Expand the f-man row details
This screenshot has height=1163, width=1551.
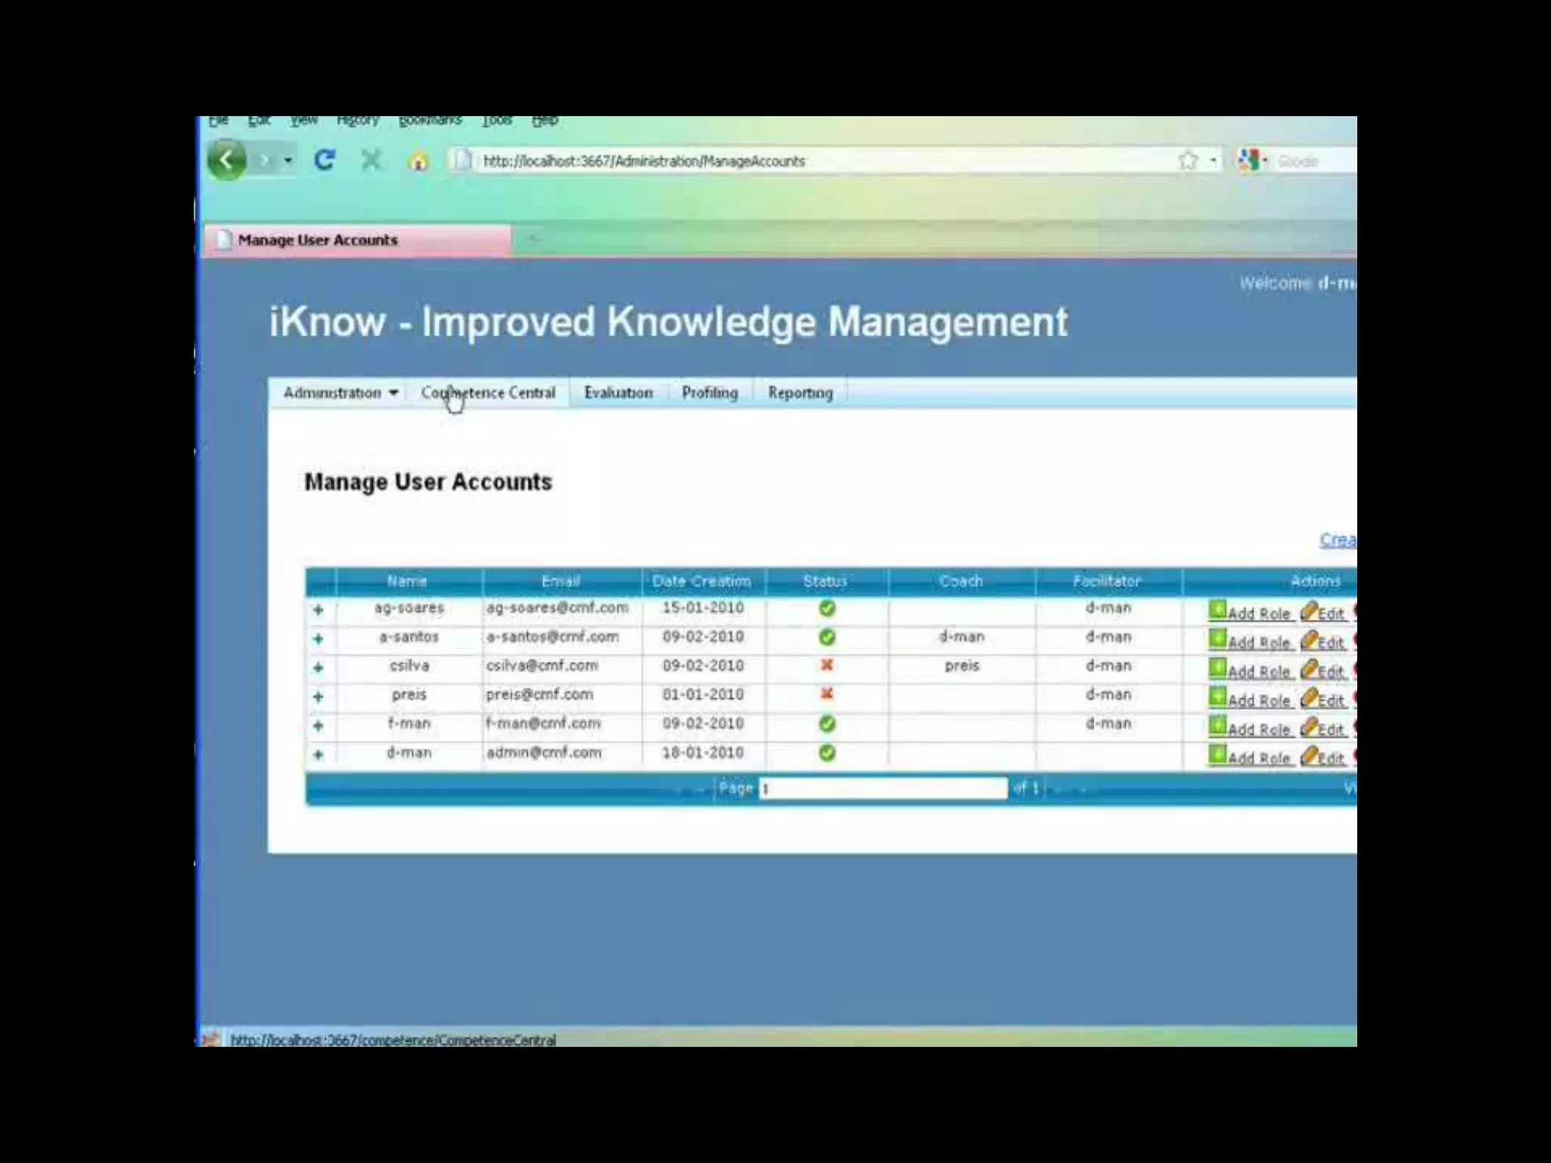click(x=318, y=725)
